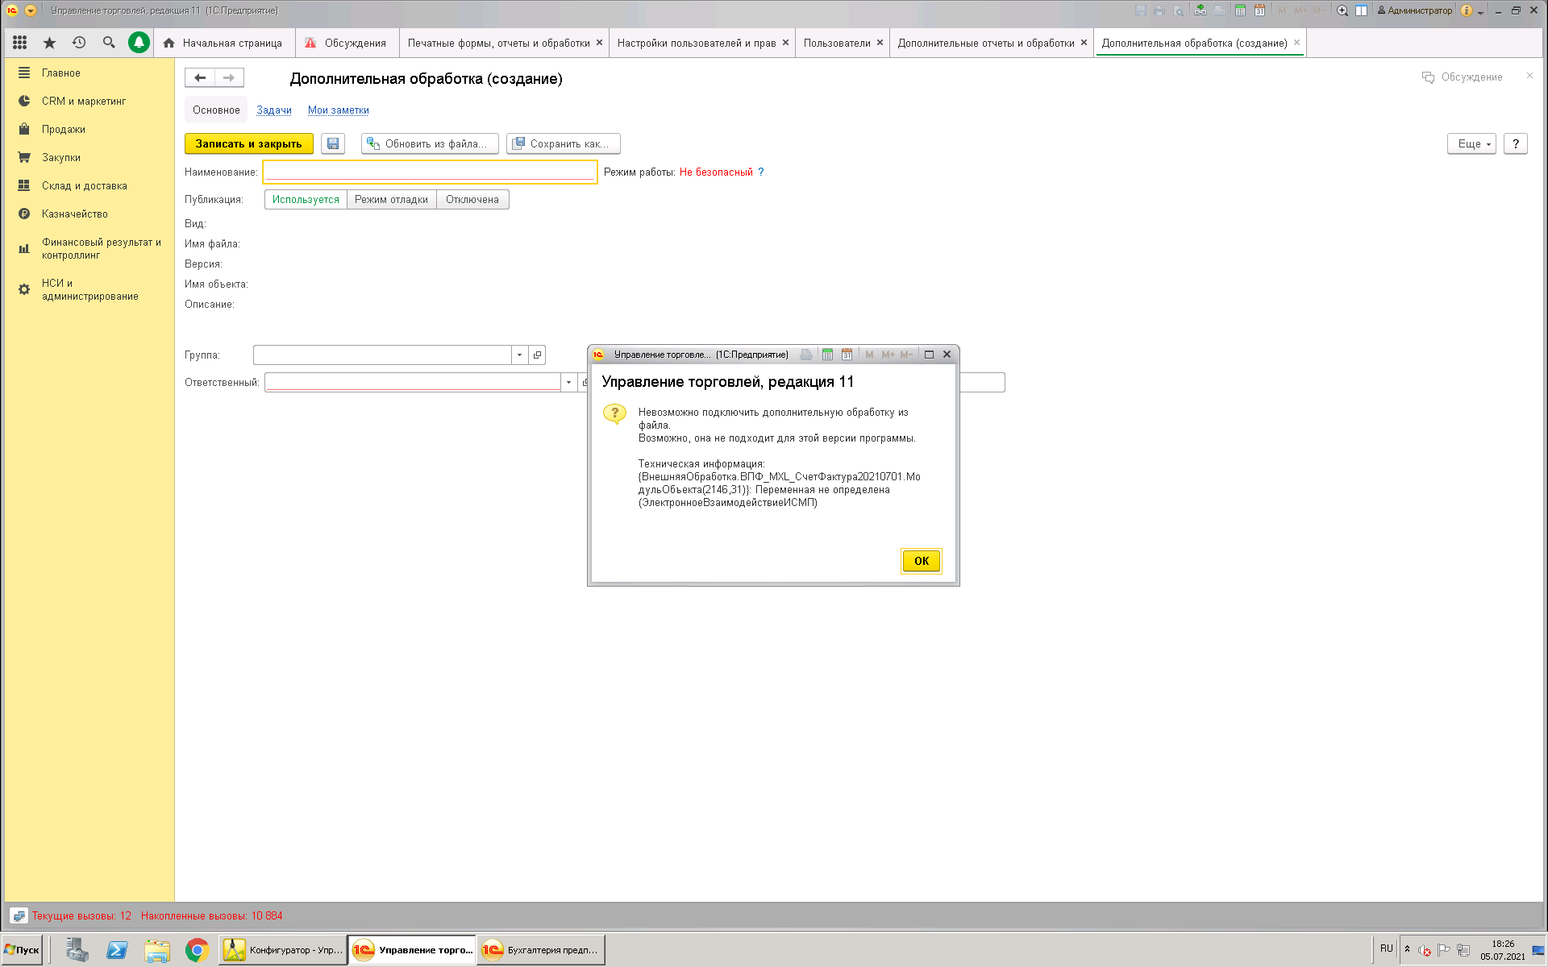
Task: Open the green notifications bell
Action: click(x=139, y=43)
